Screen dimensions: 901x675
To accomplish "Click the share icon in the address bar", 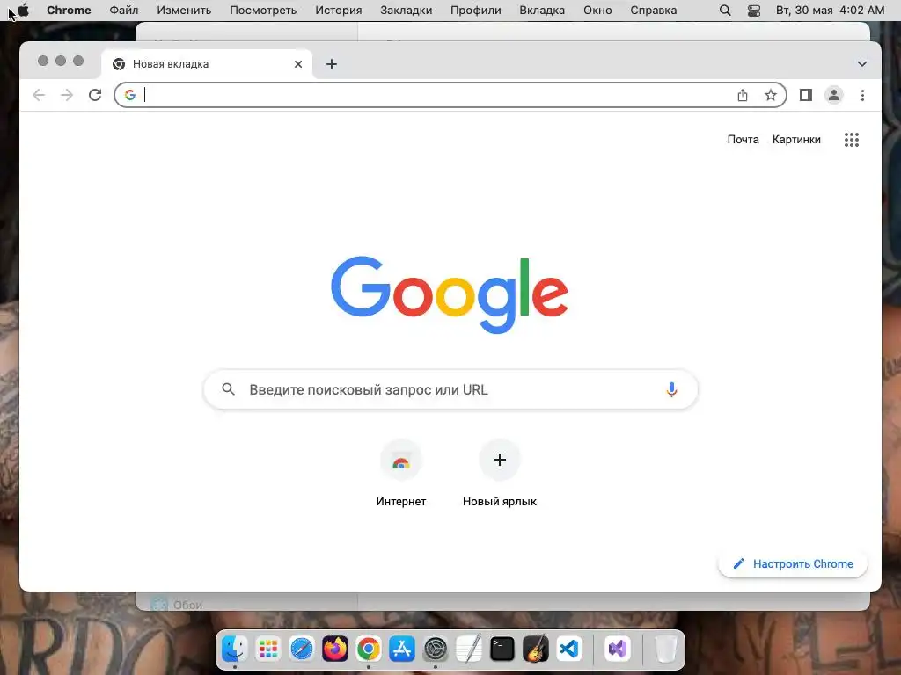I will [x=743, y=95].
